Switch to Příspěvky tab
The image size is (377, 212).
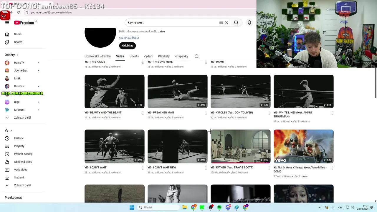181,56
